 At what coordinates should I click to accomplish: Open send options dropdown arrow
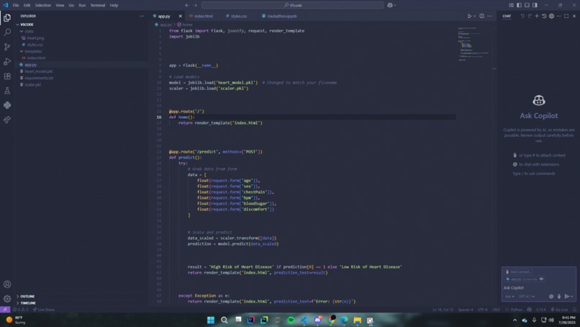coord(572,296)
